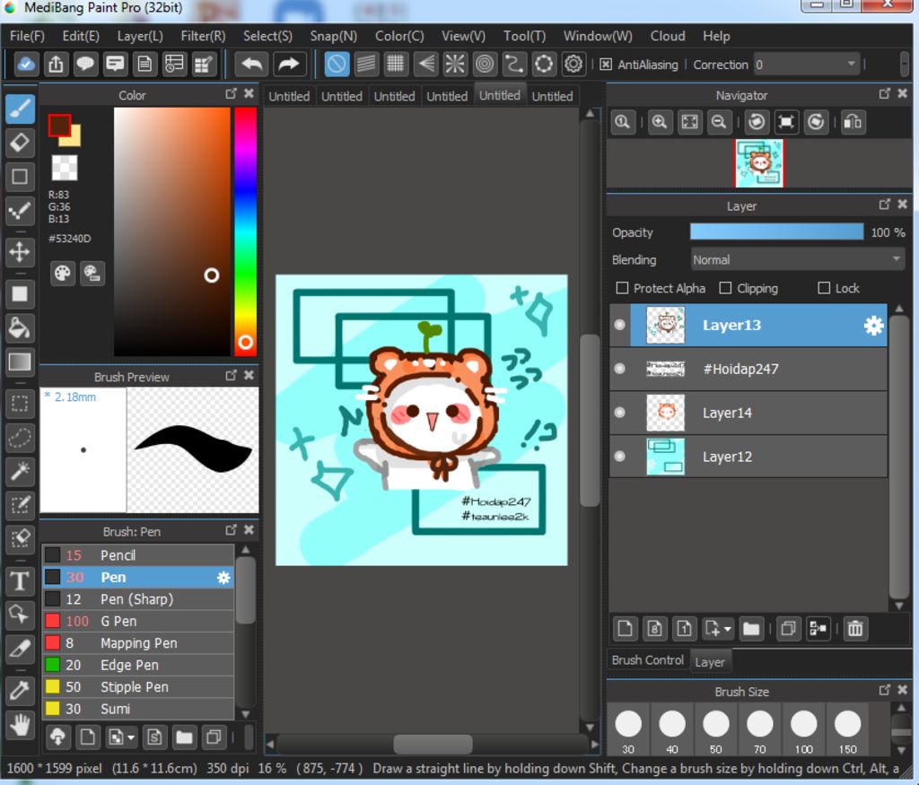919x785 pixels.
Task: Open the Cloud menu
Action: point(668,36)
